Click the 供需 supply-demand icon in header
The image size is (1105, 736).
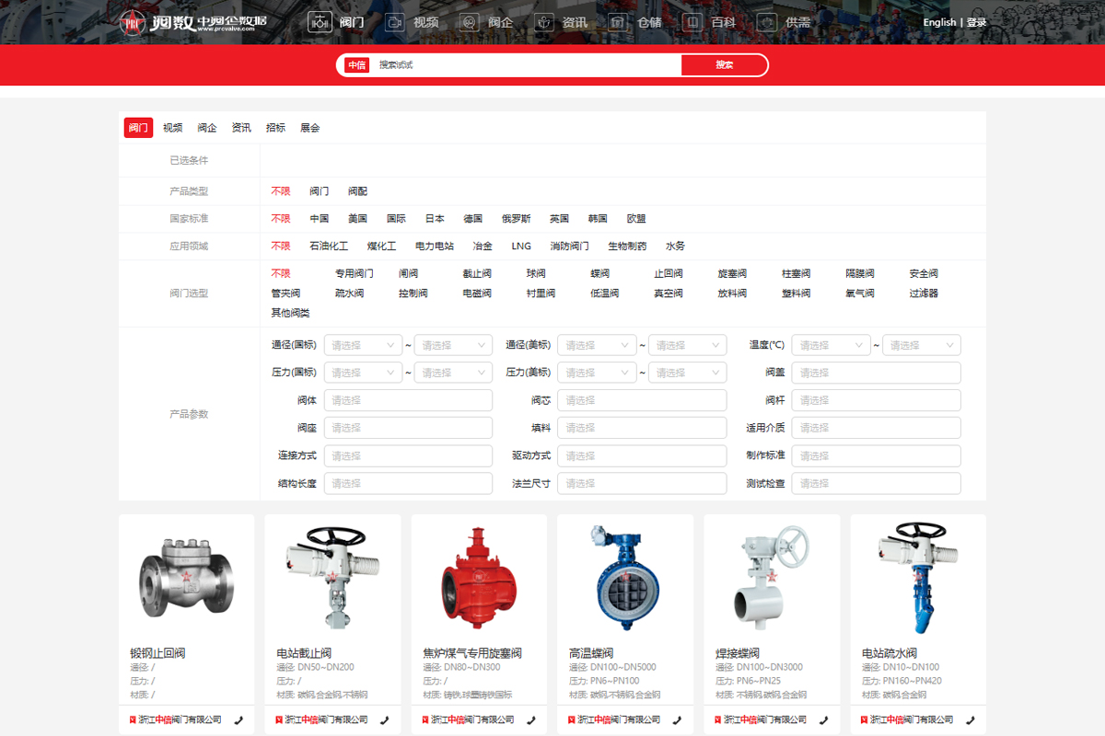pos(768,22)
